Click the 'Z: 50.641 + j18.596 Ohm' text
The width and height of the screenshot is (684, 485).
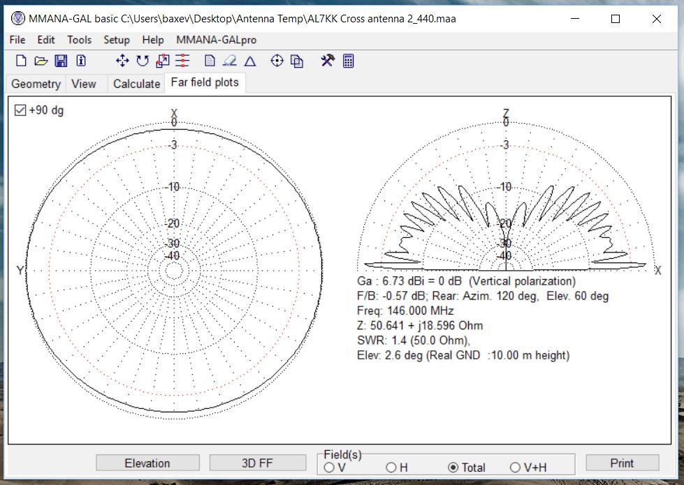point(420,325)
